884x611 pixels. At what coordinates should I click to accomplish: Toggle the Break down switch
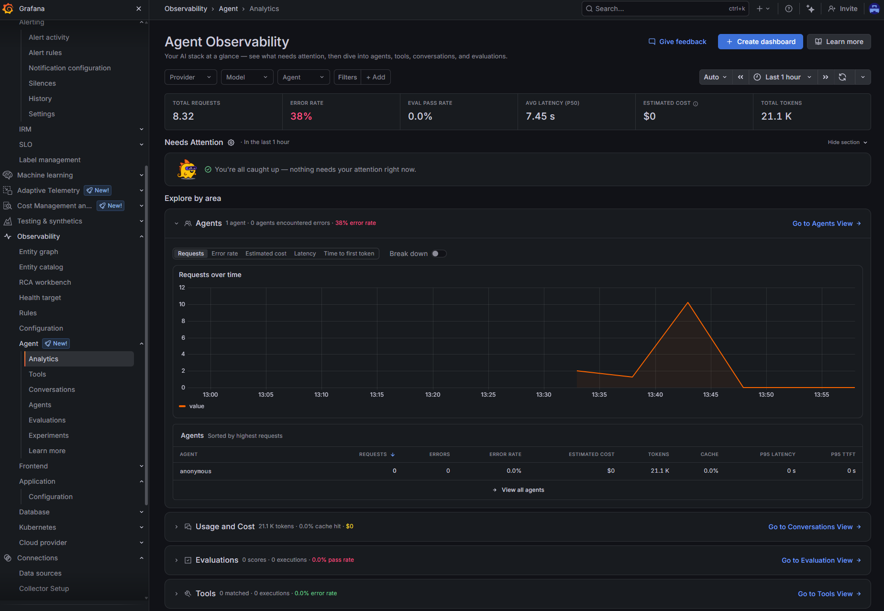coord(439,254)
